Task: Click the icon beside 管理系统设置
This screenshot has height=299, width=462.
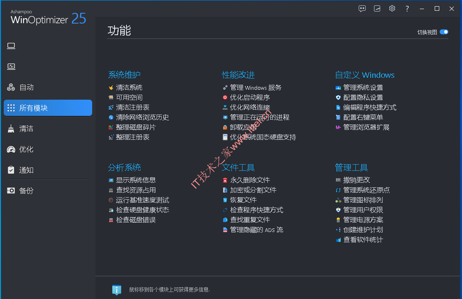Action: (338, 88)
